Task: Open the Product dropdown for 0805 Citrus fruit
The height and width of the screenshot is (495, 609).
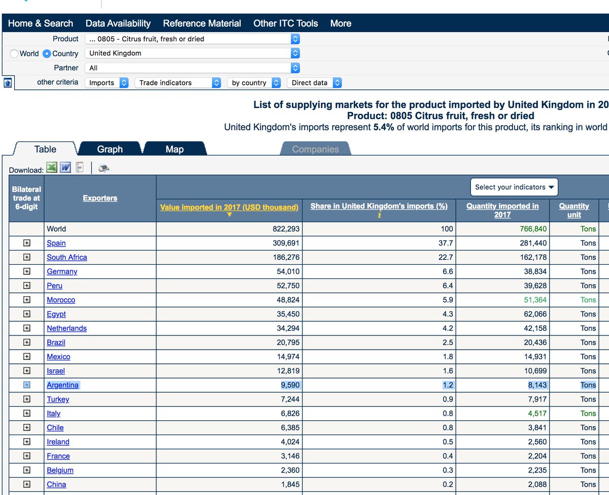Action: pos(192,39)
